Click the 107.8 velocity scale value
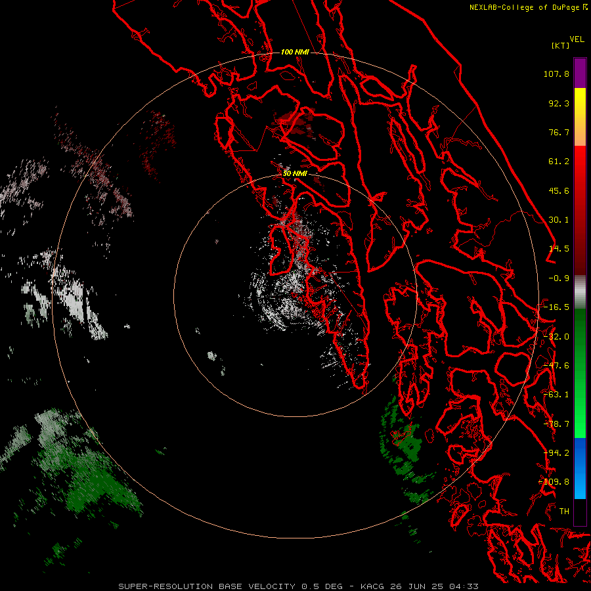This screenshot has height=591, width=591. [556, 74]
